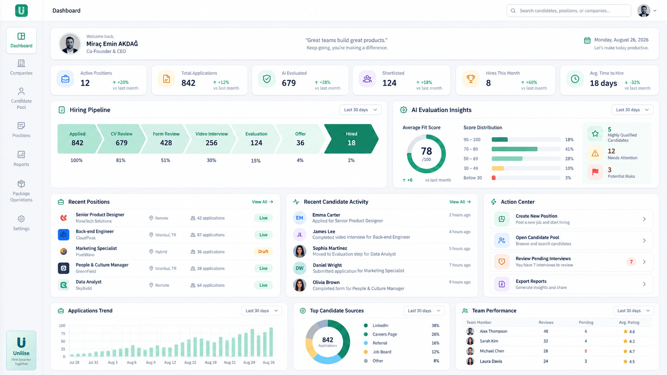
Task: Open AI Evaluation Insights Last 30 days dropdown
Action: 632,110
